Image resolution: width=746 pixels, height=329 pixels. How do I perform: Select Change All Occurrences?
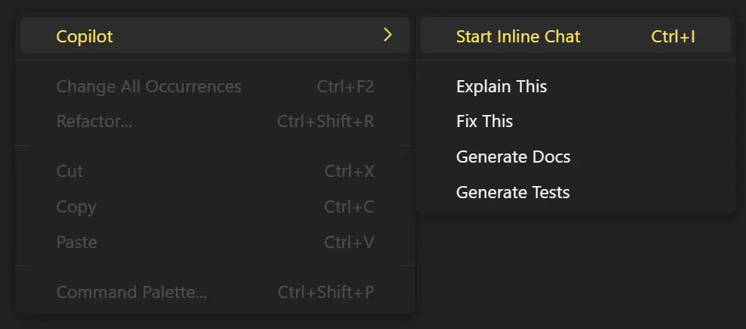148,86
